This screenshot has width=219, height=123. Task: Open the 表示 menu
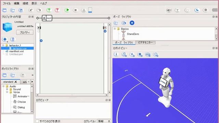click(x=34, y=3)
